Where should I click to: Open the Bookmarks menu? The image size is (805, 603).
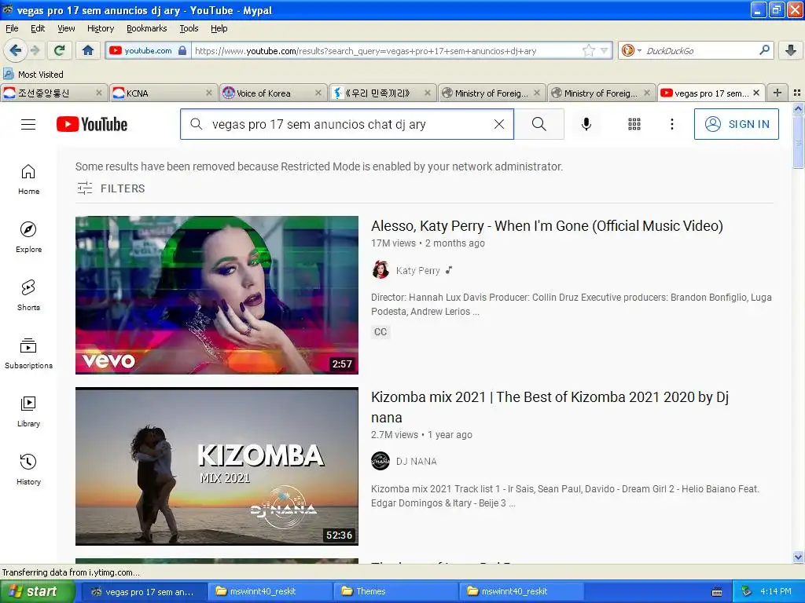[147, 28]
